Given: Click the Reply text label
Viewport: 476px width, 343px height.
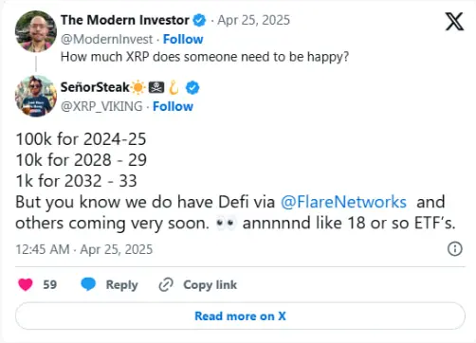Looking at the screenshot, I should pos(121,285).
